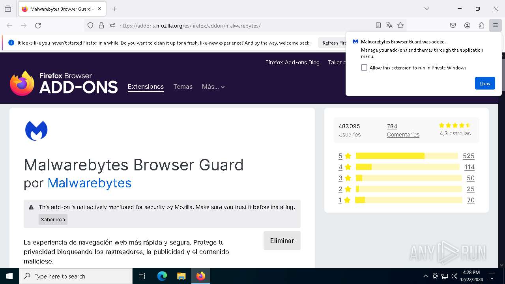Open the 525 five-star reviews count
Viewport: 505px width, 284px height.
(x=469, y=156)
